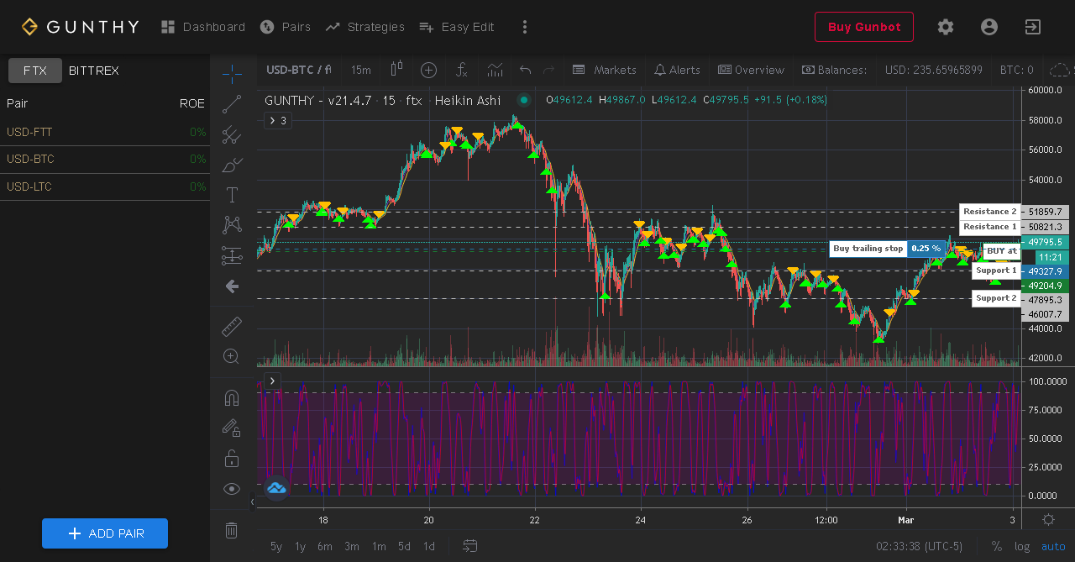The height and width of the screenshot is (562, 1075).
Task: Toggle lock all drawing tools
Action: pyautogui.click(x=232, y=459)
